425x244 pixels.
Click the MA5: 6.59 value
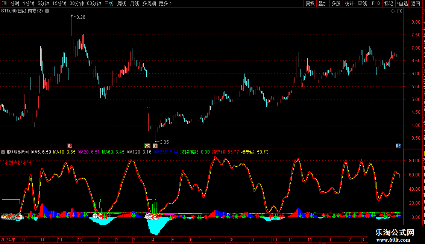[x=41, y=152]
